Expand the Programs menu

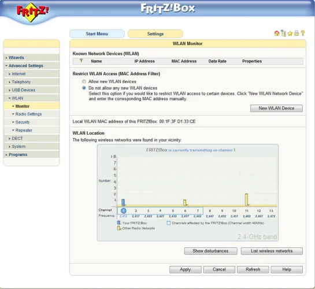[31, 155]
